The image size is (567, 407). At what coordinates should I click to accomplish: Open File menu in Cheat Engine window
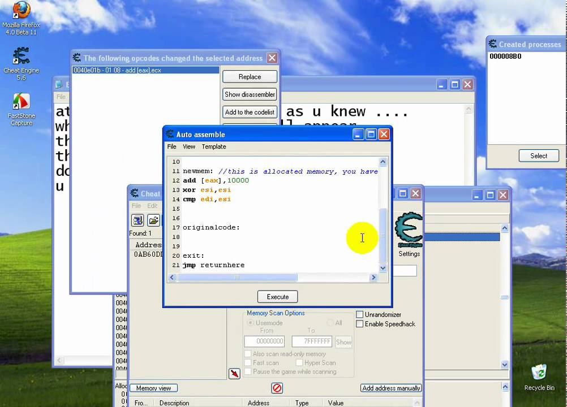(x=136, y=206)
